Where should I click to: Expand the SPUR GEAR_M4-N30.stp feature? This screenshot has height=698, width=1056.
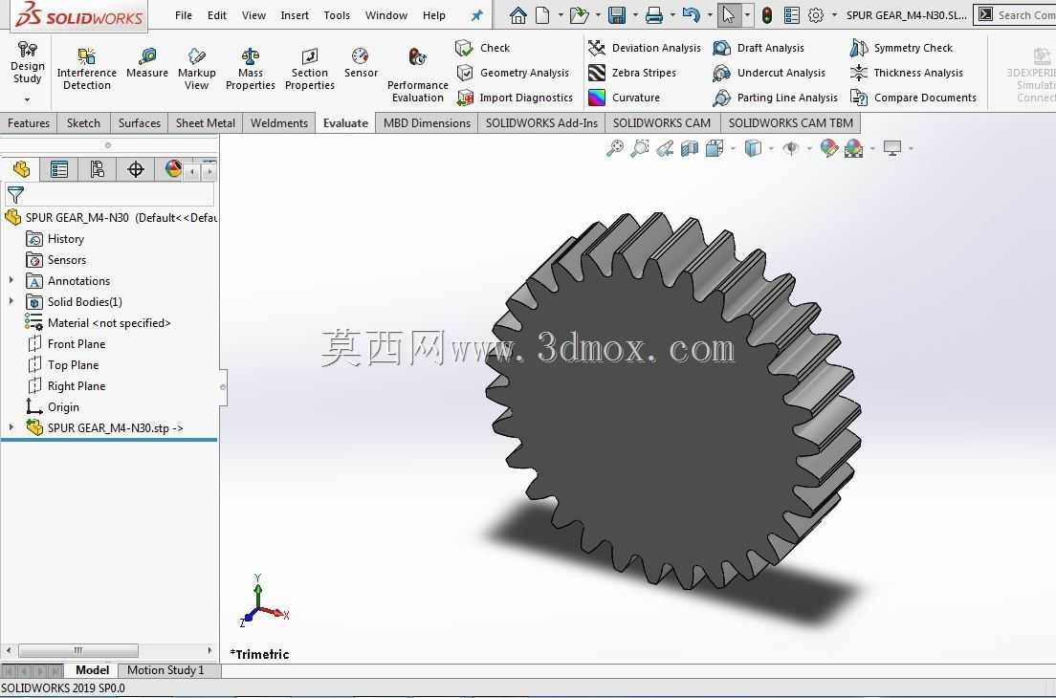[x=11, y=426]
